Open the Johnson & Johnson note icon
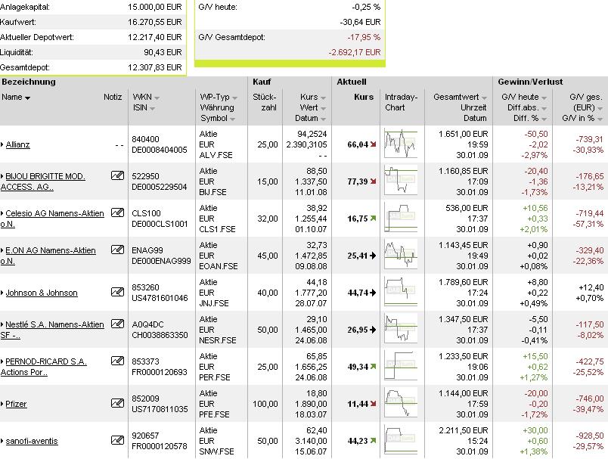 [x=117, y=292]
